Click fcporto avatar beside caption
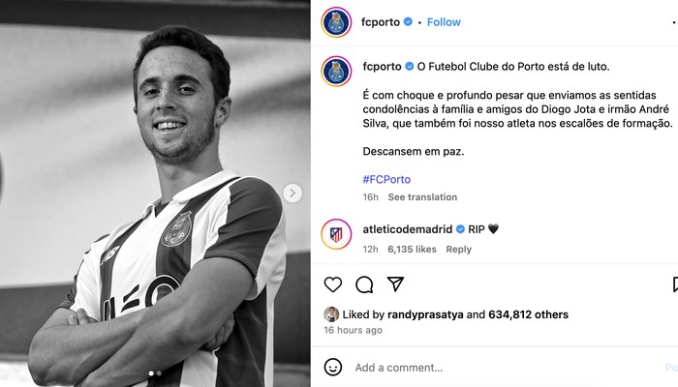Viewport: 678px width, 387px height. click(x=336, y=72)
